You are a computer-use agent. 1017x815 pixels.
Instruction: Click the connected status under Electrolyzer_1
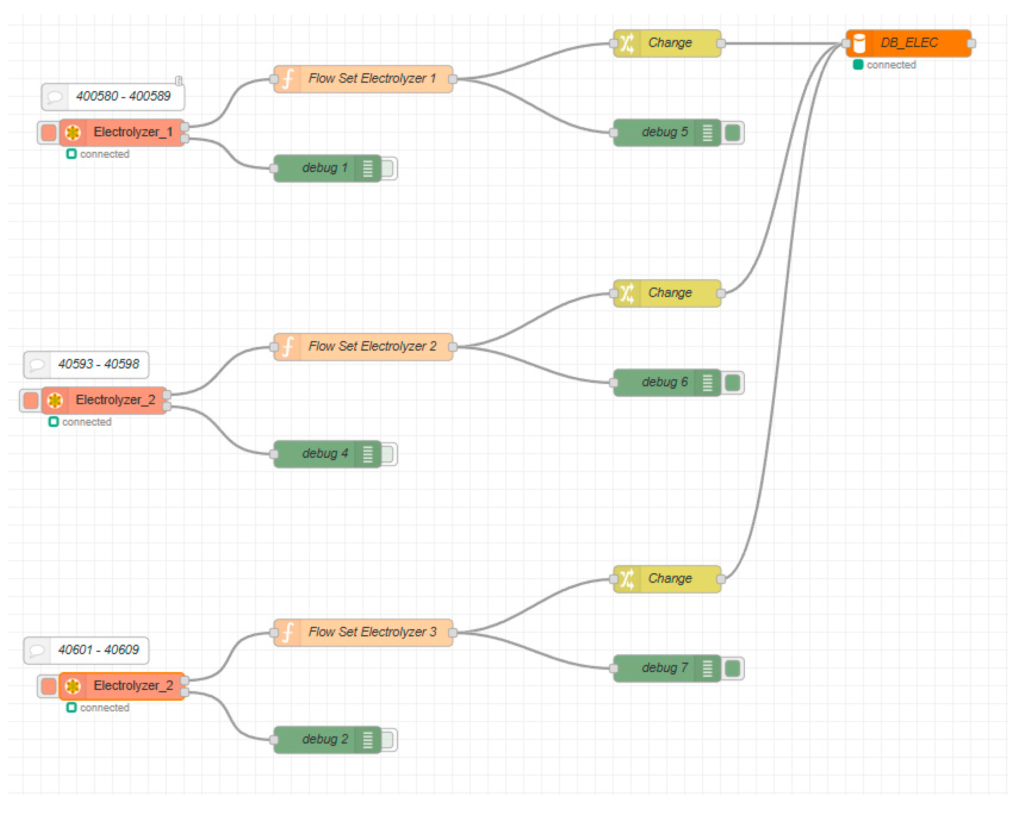pyautogui.click(x=98, y=154)
